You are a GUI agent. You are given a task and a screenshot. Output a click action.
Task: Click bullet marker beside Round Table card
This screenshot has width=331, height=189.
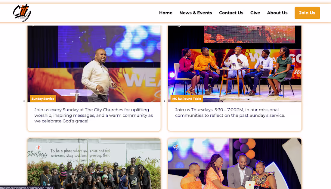[165, 101]
